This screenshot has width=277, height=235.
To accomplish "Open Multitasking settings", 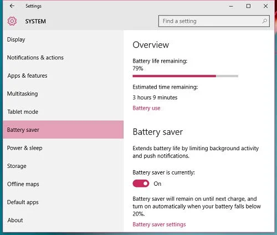I will pyautogui.click(x=63, y=94).
